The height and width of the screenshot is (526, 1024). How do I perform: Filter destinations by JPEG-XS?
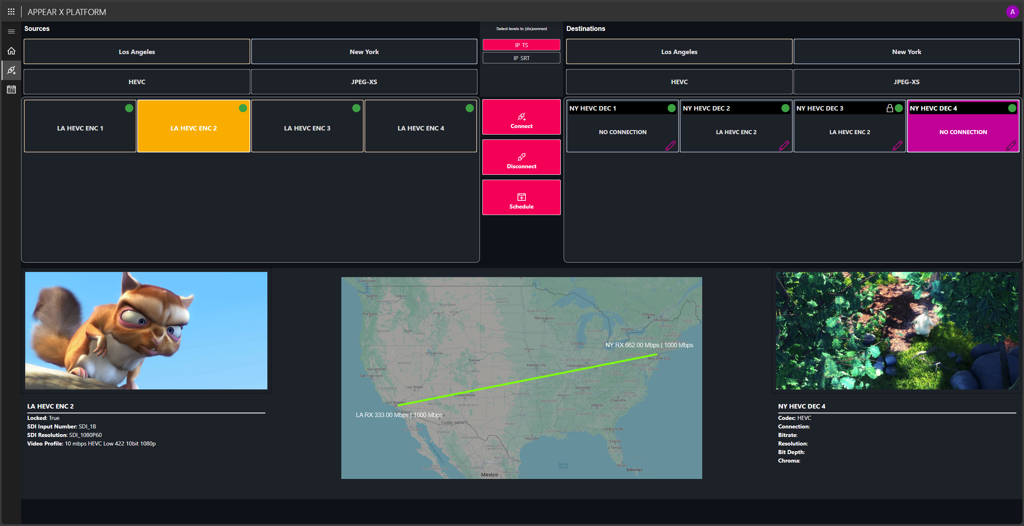pos(907,82)
